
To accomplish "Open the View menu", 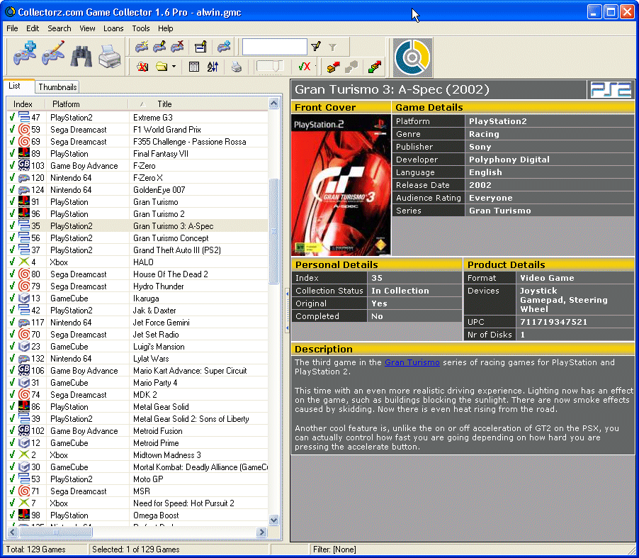I will (x=87, y=28).
